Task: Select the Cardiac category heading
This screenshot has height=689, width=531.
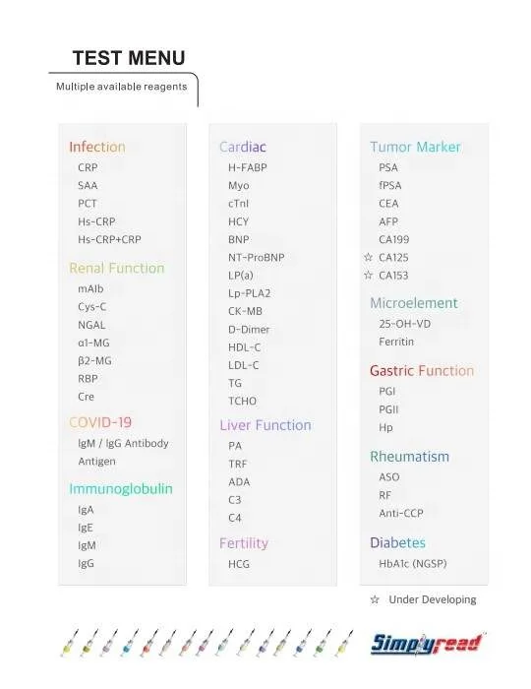Action: [243, 147]
